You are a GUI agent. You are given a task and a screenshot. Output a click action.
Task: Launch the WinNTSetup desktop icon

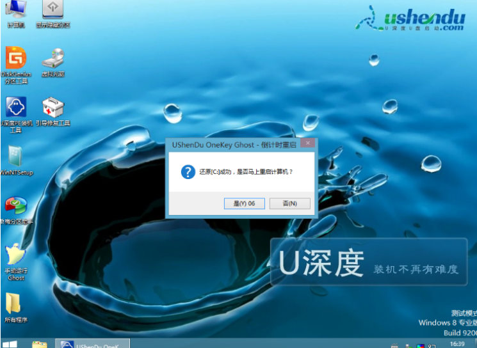(15, 159)
